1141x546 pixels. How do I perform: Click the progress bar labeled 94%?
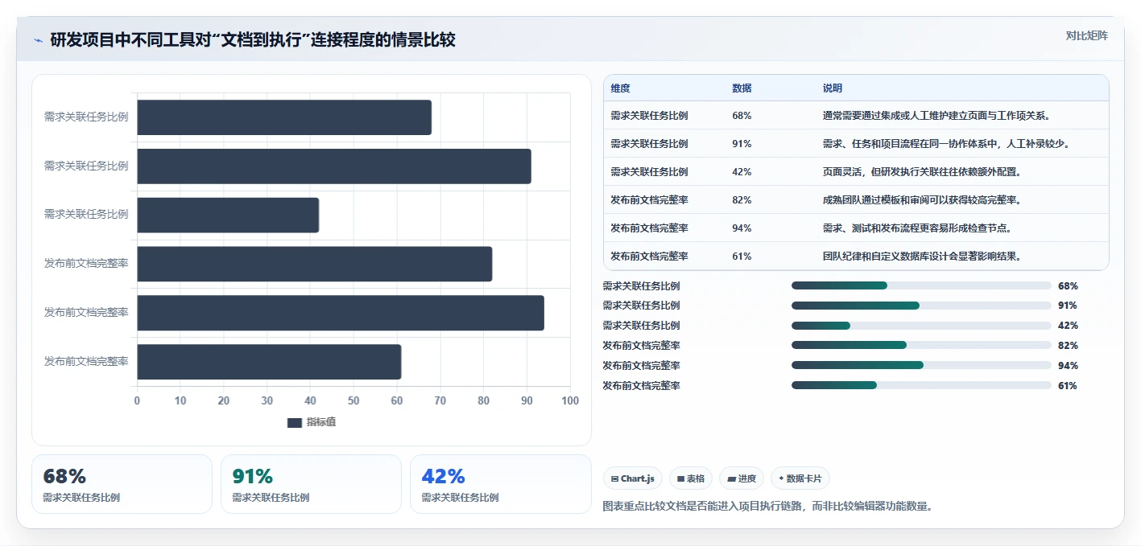coord(921,365)
